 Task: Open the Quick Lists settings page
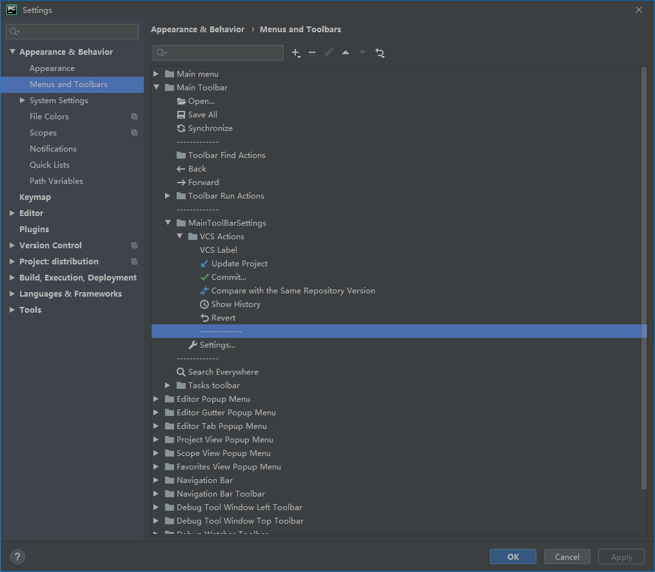pyautogui.click(x=49, y=164)
